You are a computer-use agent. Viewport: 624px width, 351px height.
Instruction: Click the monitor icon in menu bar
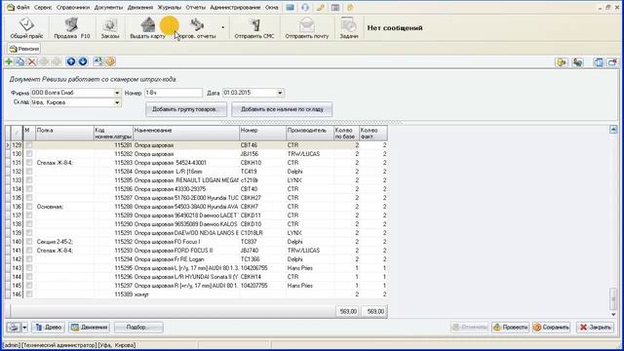point(291,7)
